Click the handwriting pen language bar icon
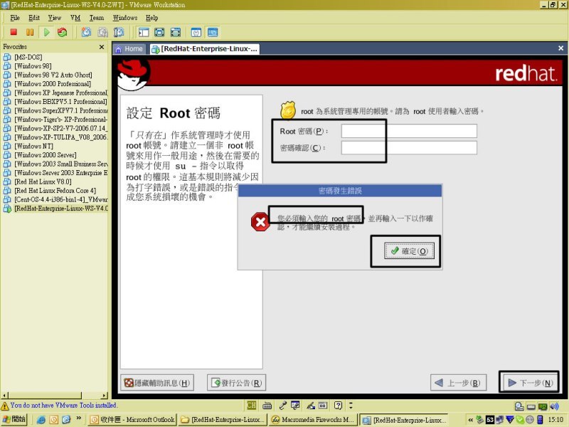The width and height of the screenshot is (569, 427). 311,405
